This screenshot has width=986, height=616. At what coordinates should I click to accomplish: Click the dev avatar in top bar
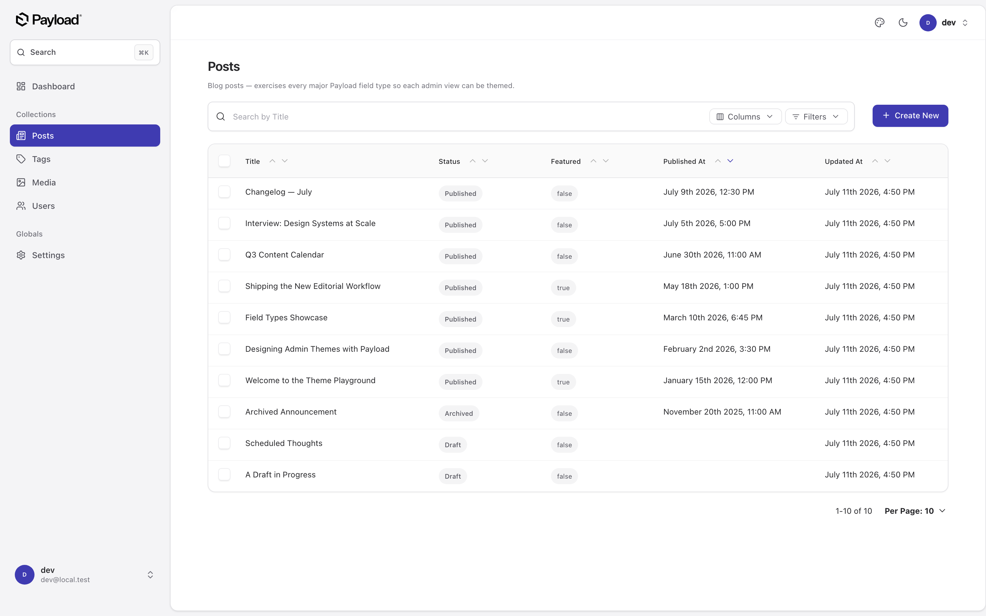pos(928,22)
